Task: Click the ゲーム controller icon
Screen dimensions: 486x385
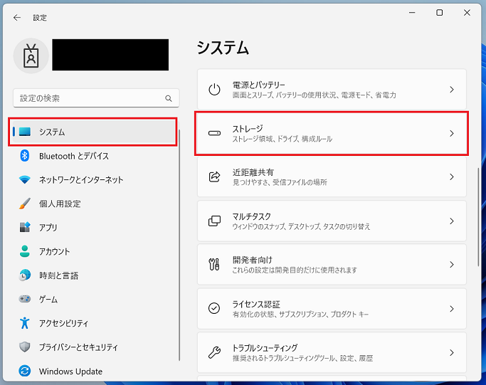Action: tap(25, 299)
